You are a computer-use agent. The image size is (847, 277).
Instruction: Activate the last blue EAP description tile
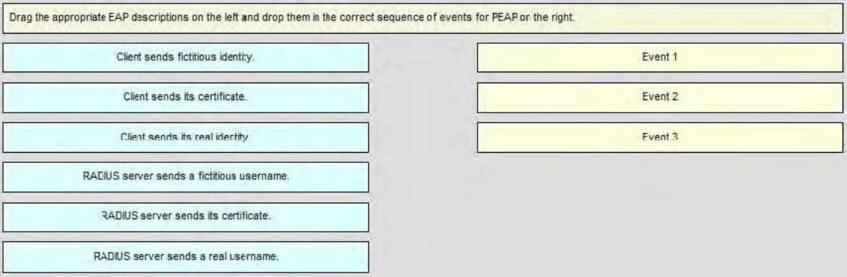[186, 257]
